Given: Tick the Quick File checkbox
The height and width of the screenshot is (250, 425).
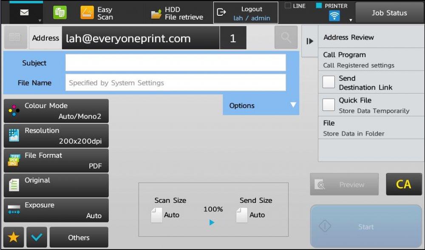Looking at the screenshot, I should [x=329, y=105].
